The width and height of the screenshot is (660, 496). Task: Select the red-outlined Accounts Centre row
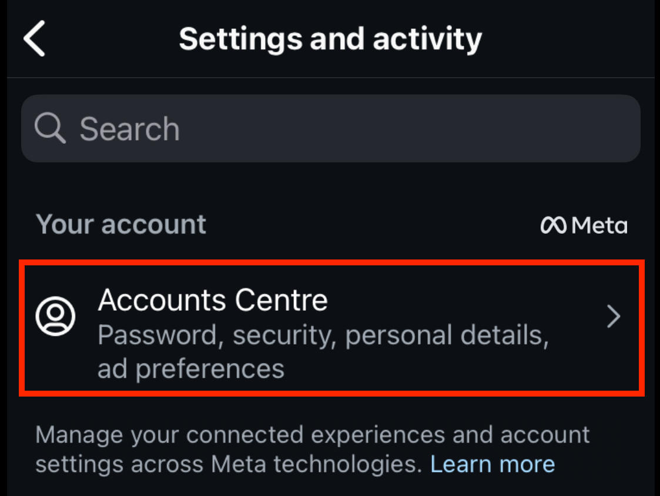[331, 328]
